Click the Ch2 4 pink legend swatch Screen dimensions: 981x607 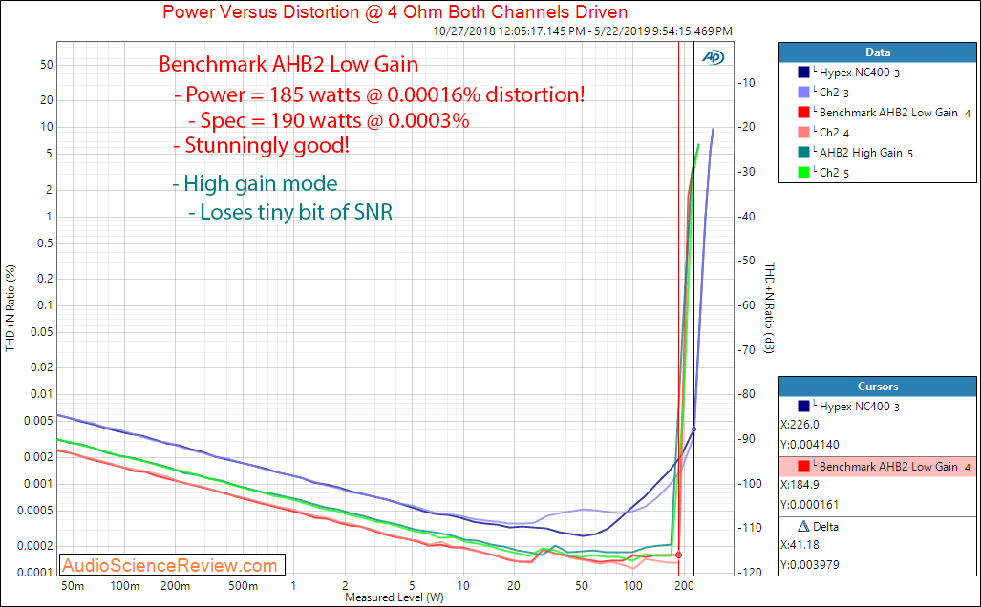point(804,132)
